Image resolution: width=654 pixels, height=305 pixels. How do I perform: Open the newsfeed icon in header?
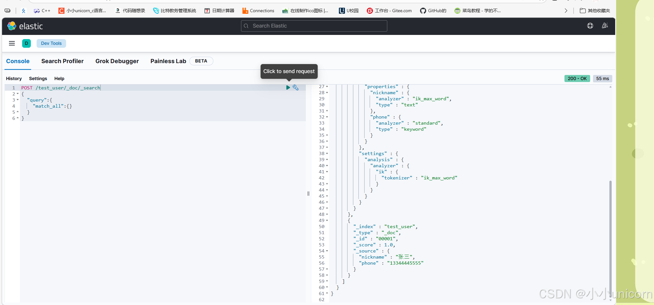pos(605,26)
